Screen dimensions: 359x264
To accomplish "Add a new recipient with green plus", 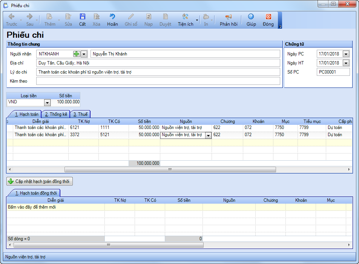I will 77,54.
